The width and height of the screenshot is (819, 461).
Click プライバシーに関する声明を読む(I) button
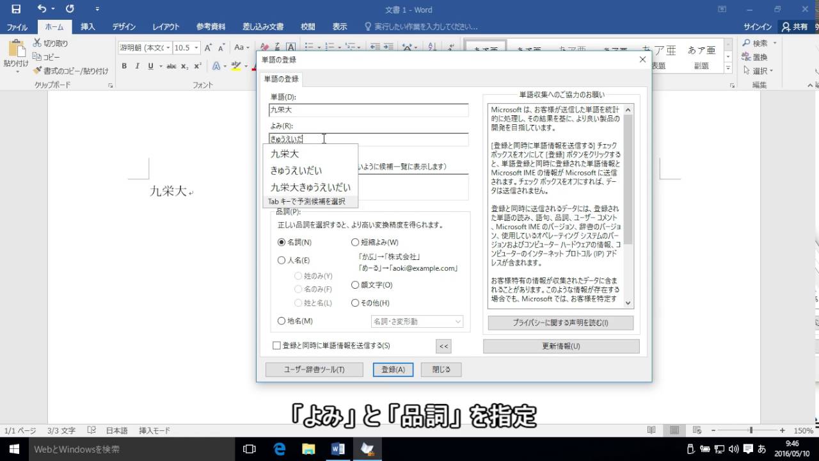[561, 323]
